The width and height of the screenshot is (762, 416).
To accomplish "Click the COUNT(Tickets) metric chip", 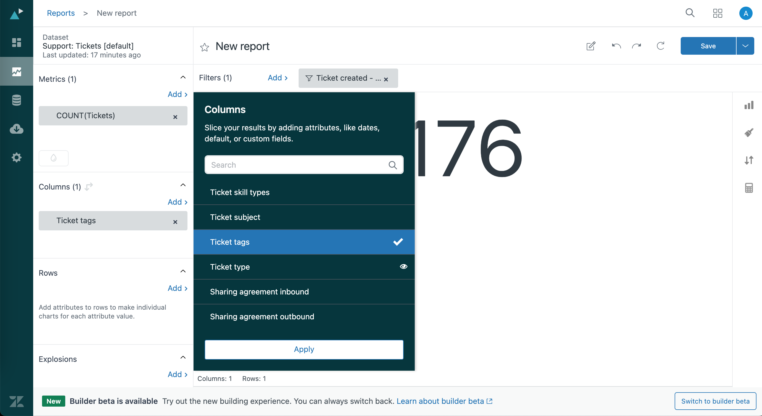I will coord(113,116).
